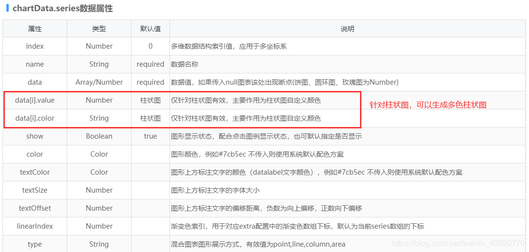Click the data[i].value property cell
This screenshot has height=252, width=529.
[x=35, y=100]
